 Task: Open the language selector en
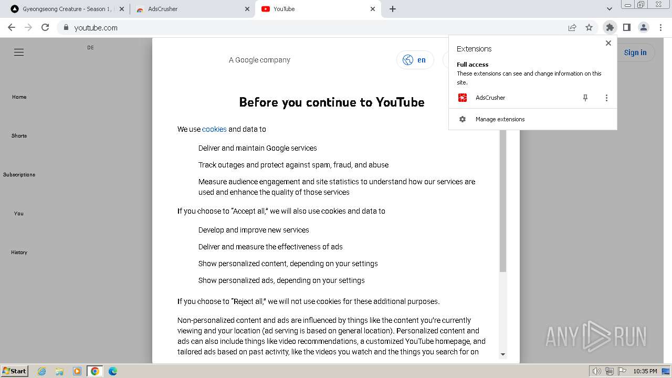pos(415,60)
